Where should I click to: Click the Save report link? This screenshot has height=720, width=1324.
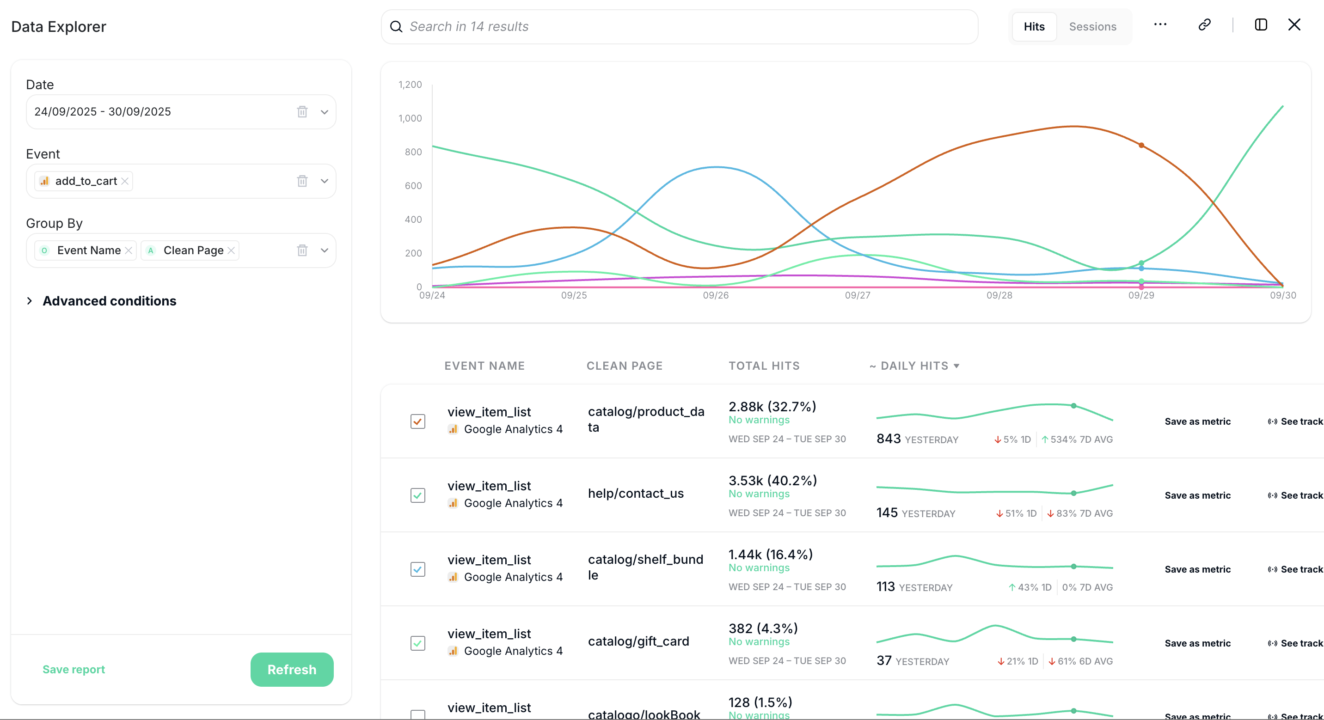(74, 669)
